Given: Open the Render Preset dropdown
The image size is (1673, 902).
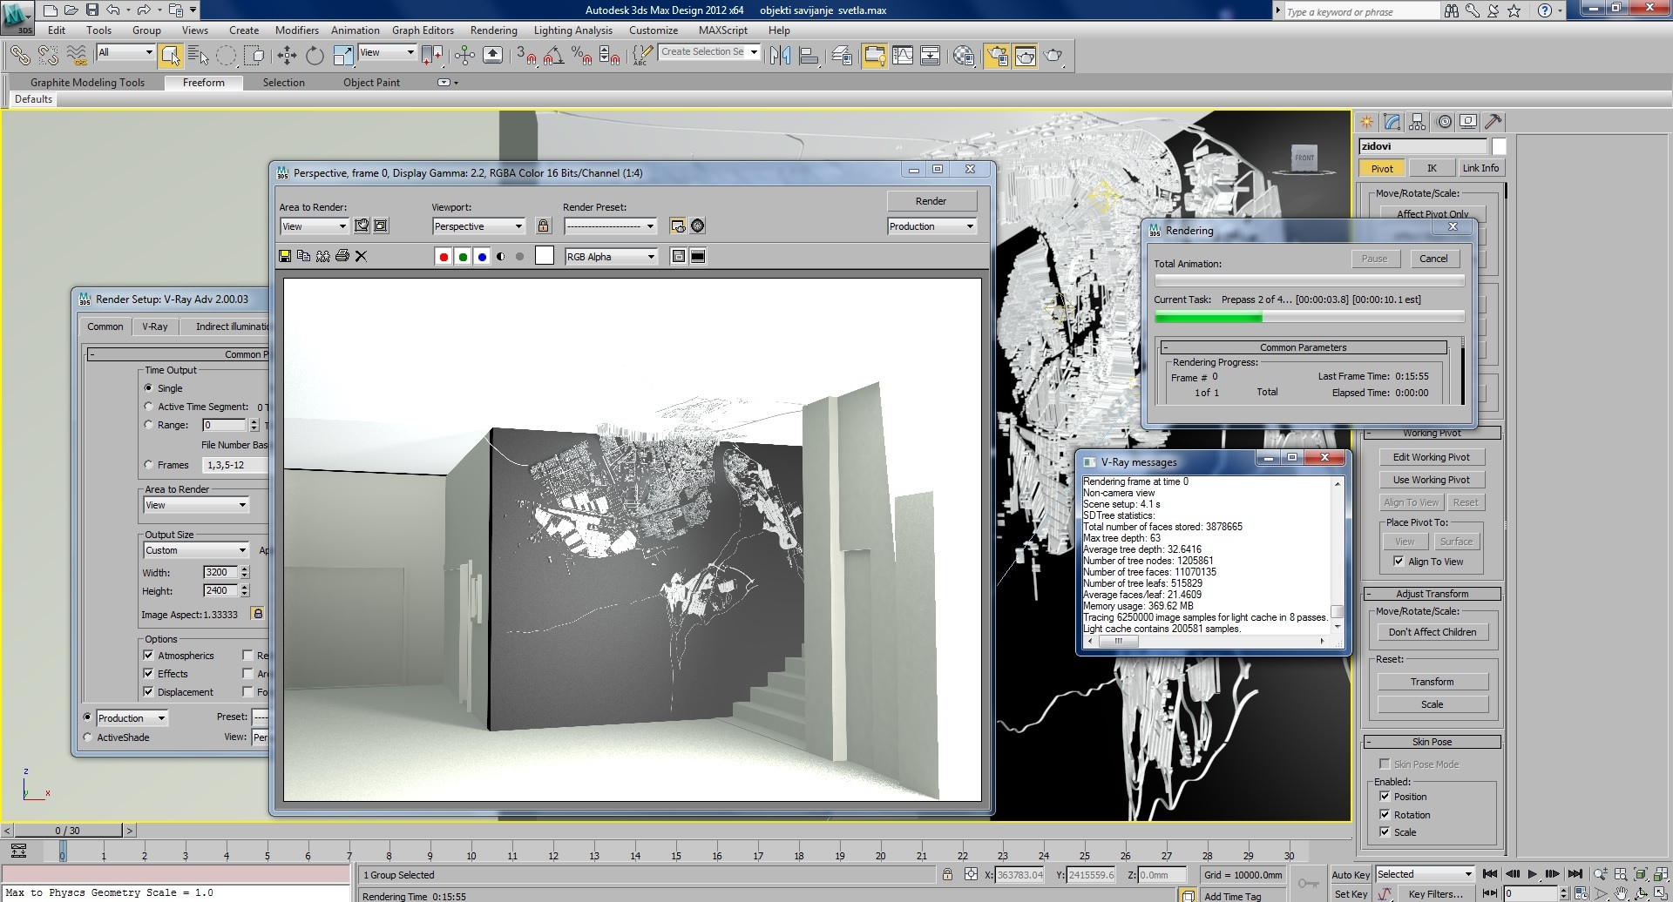Looking at the screenshot, I should [610, 226].
